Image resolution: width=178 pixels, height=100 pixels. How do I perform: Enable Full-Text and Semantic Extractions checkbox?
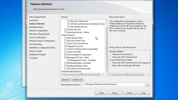pos(68,24)
